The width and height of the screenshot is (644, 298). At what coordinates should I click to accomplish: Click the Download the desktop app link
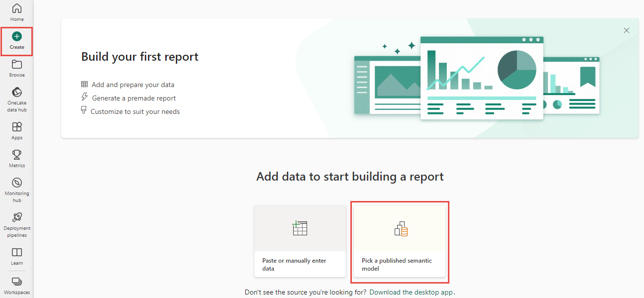click(x=412, y=292)
